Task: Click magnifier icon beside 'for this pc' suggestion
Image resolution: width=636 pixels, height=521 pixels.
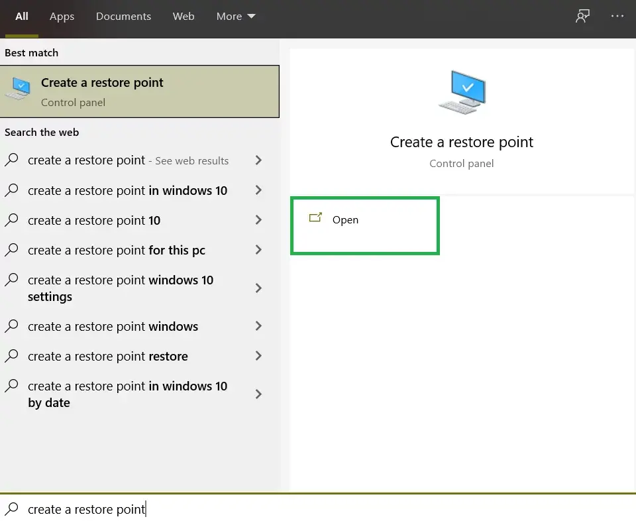Action: (x=12, y=249)
